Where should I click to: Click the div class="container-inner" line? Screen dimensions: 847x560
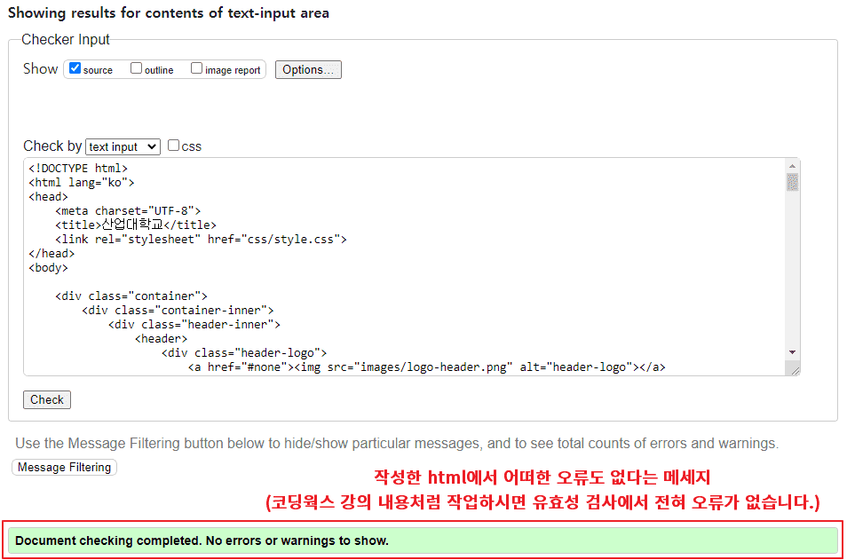[x=178, y=310]
